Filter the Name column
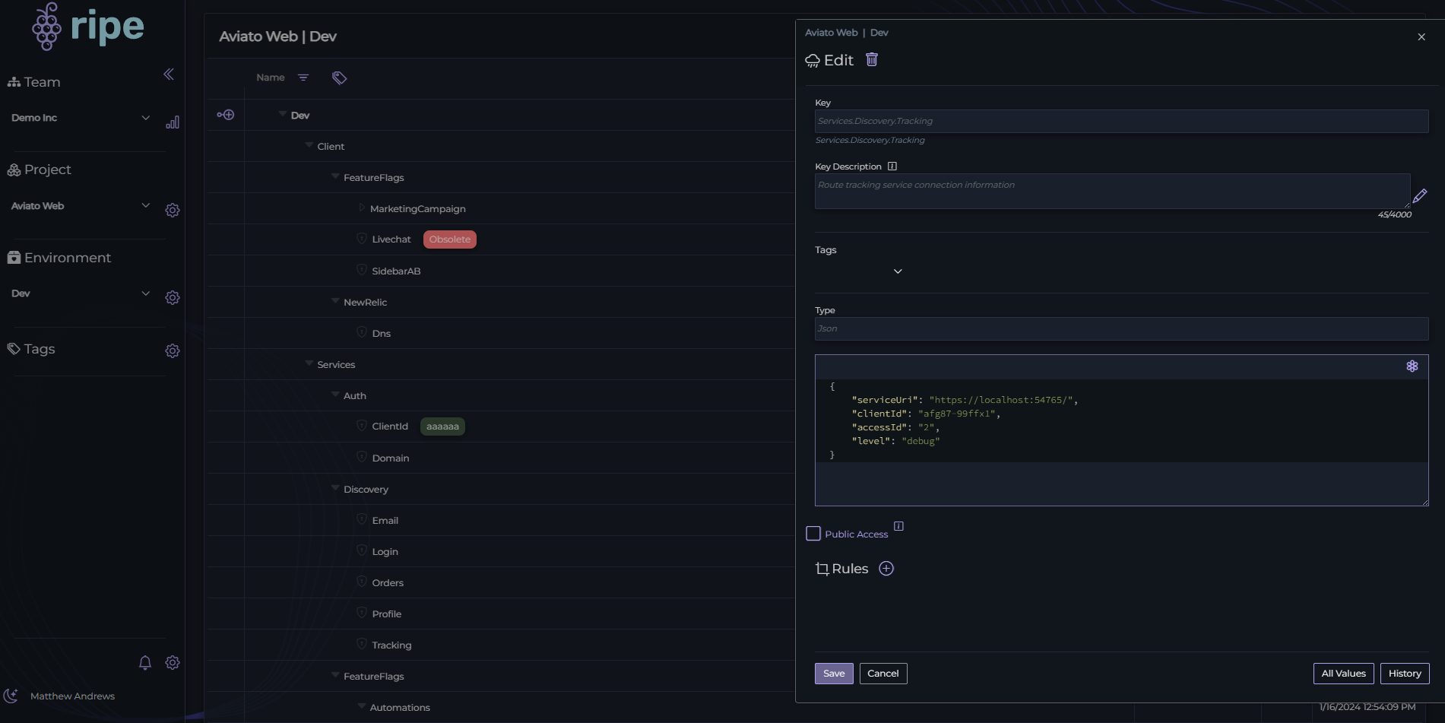 point(303,78)
